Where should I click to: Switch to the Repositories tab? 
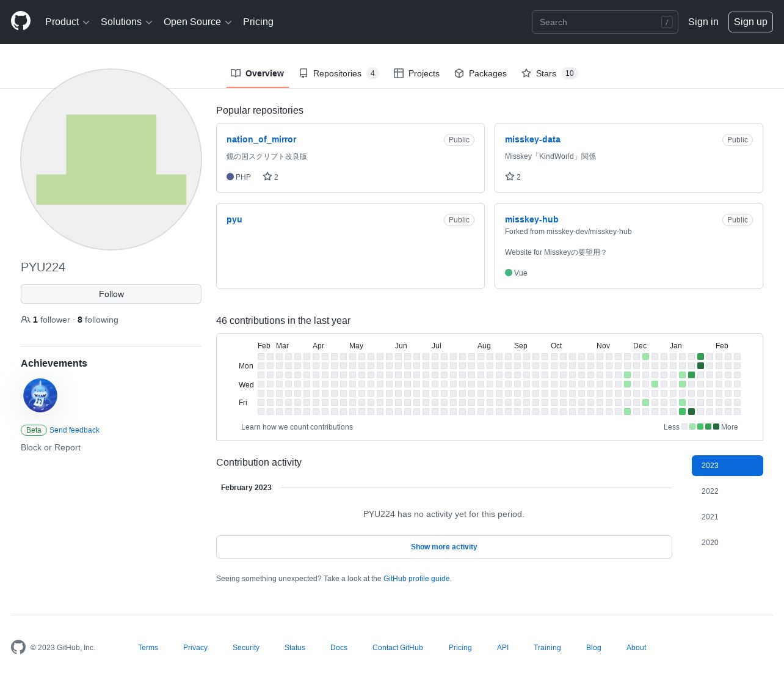click(339, 73)
